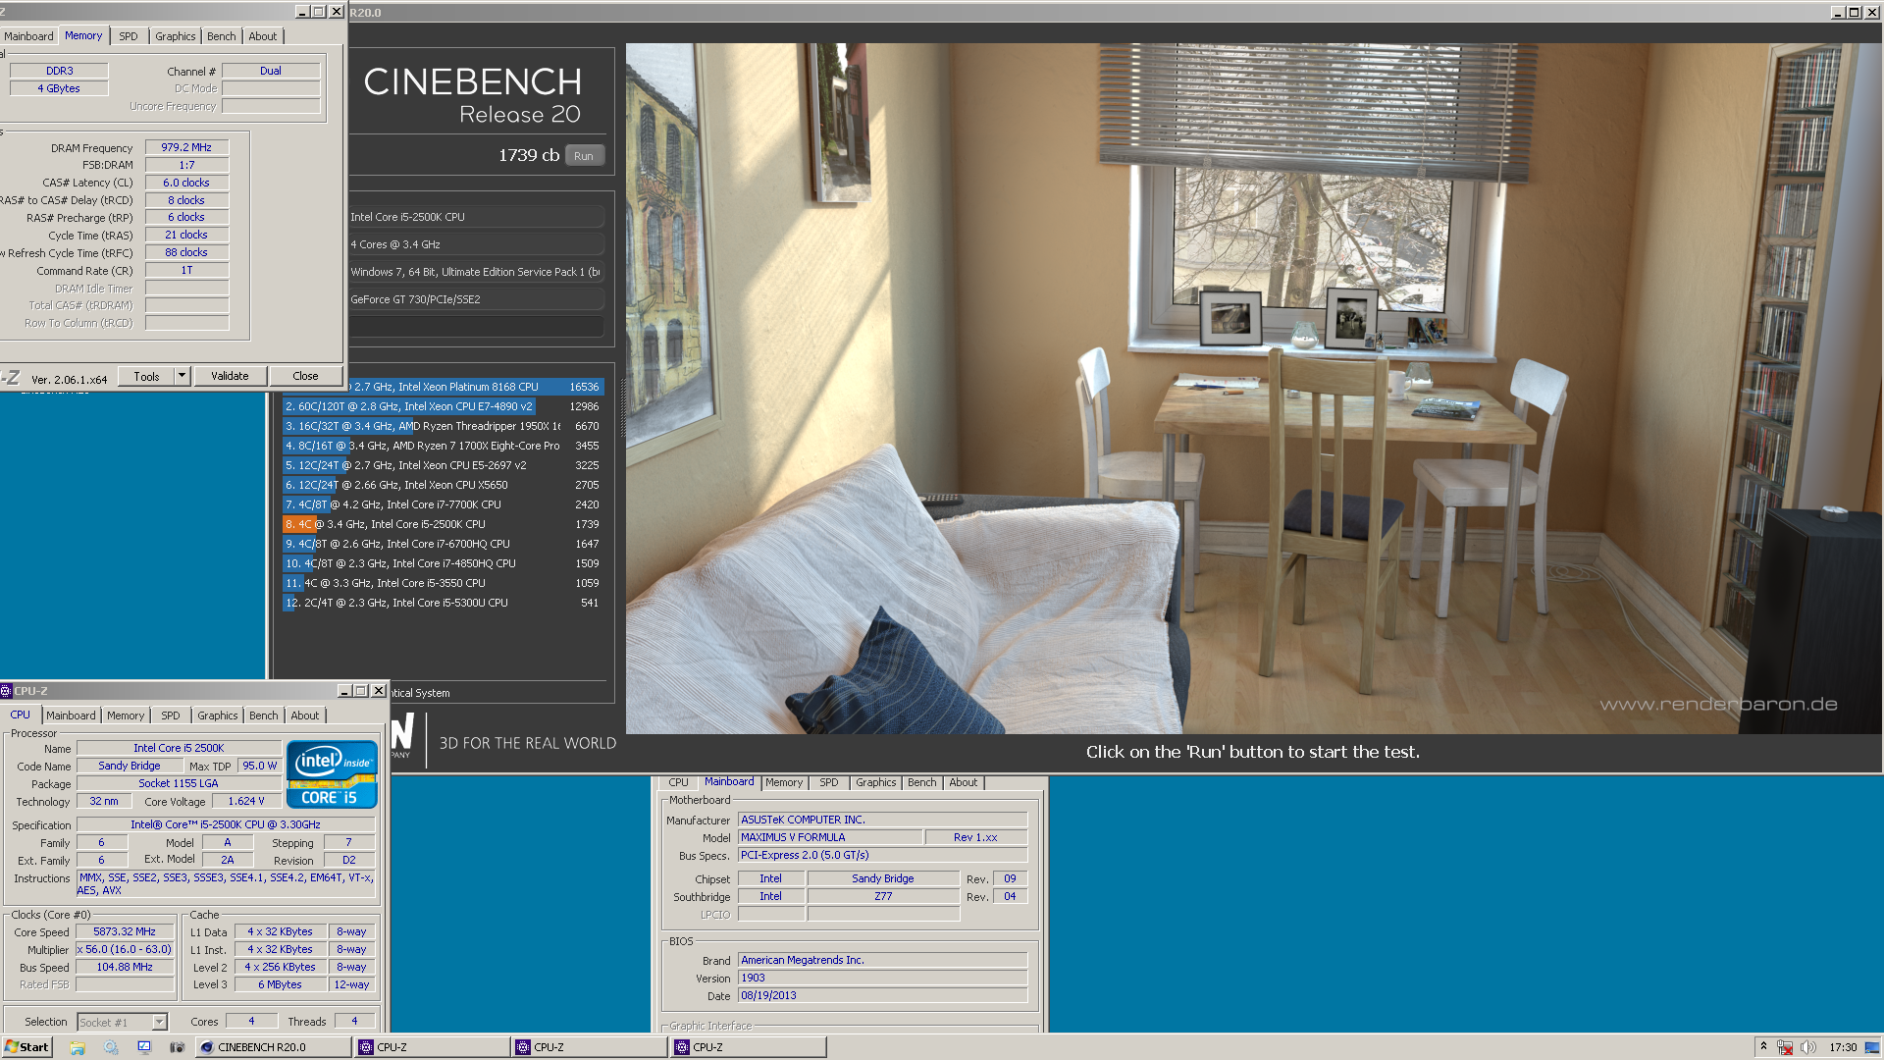Select ranking row Core i5-5300U CPU
The height and width of the screenshot is (1060, 1884).
(x=443, y=603)
